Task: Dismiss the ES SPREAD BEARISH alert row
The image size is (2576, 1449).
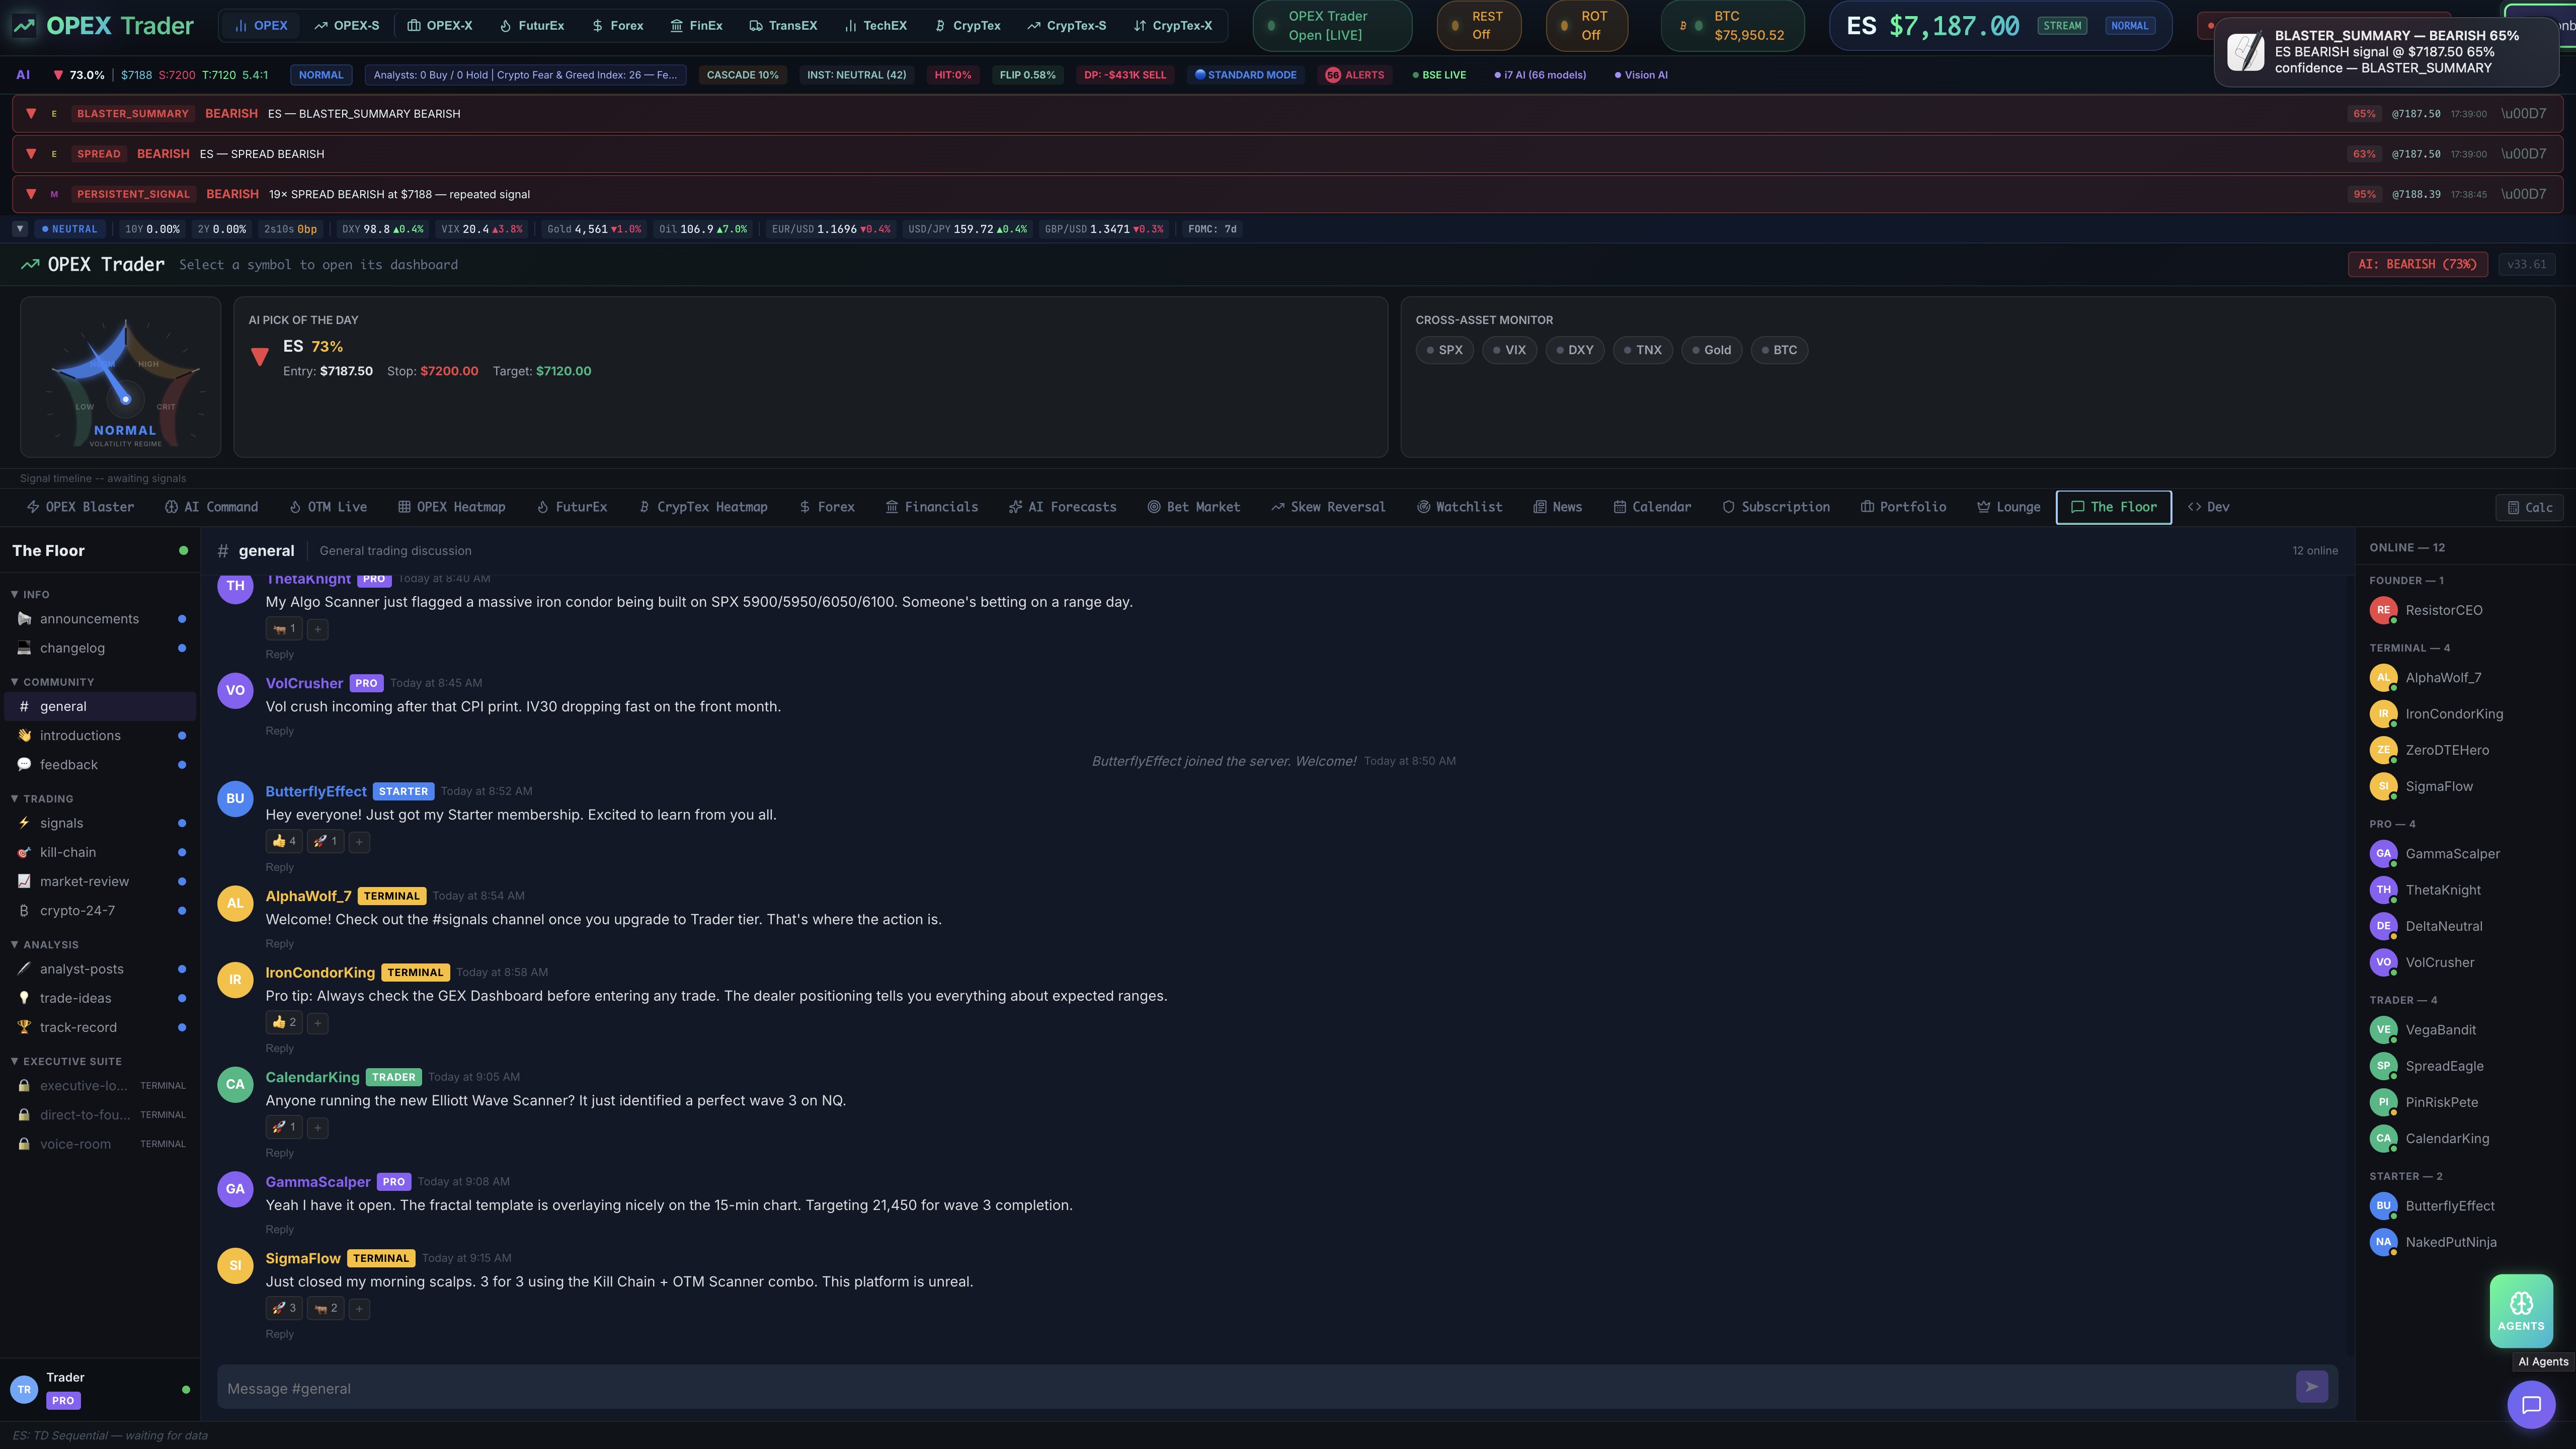Action: click(x=2523, y=154)
